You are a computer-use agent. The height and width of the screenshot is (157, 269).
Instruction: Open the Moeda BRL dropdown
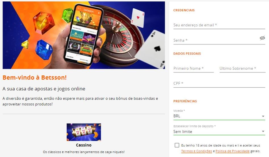pos(219,116)
